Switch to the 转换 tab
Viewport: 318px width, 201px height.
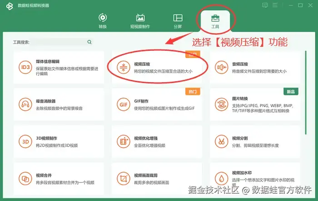click(103, 21)
